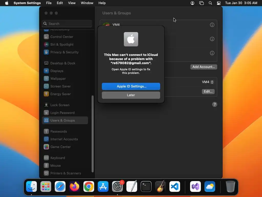Image resolution: width=262 pixels, height=197 pixels.
Task: Open Wallpaper settings
Action: 65,78
